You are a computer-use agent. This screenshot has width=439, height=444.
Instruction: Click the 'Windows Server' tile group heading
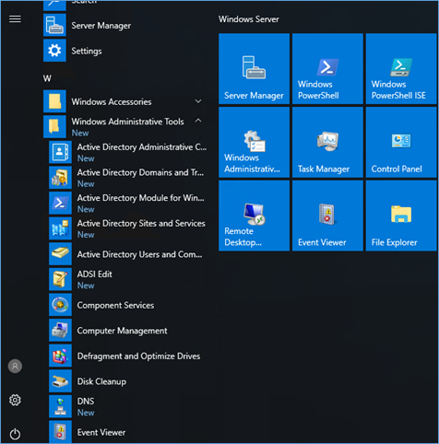click(249, 19)
